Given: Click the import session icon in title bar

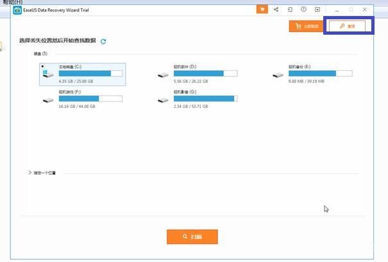Looking at the screenshot, I should click(x=290, y=10).
